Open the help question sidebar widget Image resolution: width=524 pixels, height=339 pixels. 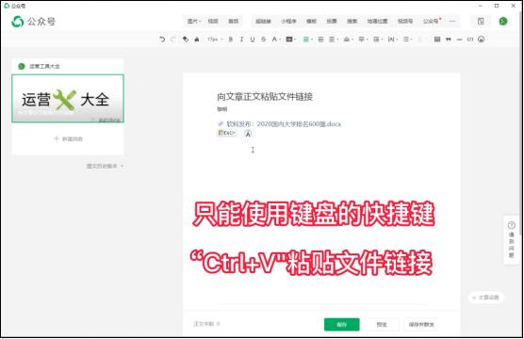click(x=512, y=240)
